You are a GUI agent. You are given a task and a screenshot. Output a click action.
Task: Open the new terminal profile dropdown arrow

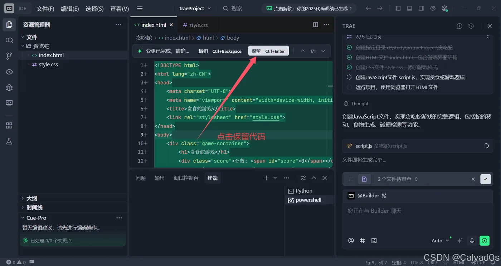pyautogui.click(x=275, y=178)
